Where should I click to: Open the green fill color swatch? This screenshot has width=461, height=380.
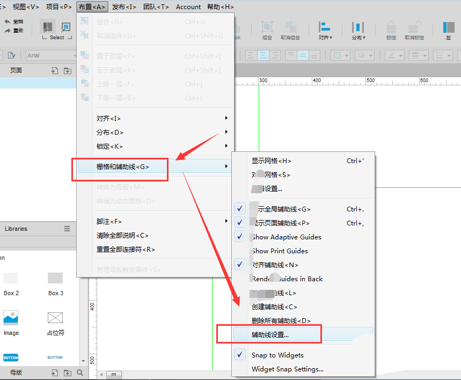pos(338,56)
